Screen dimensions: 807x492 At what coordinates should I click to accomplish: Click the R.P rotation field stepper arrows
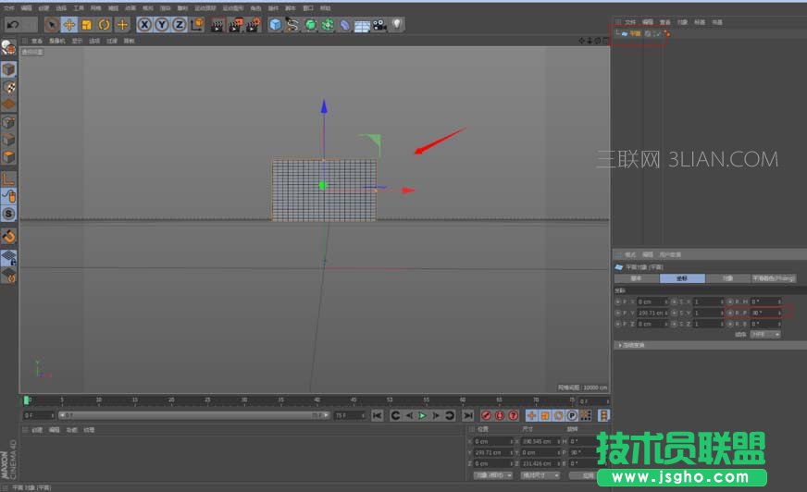[x=779, y=313]
